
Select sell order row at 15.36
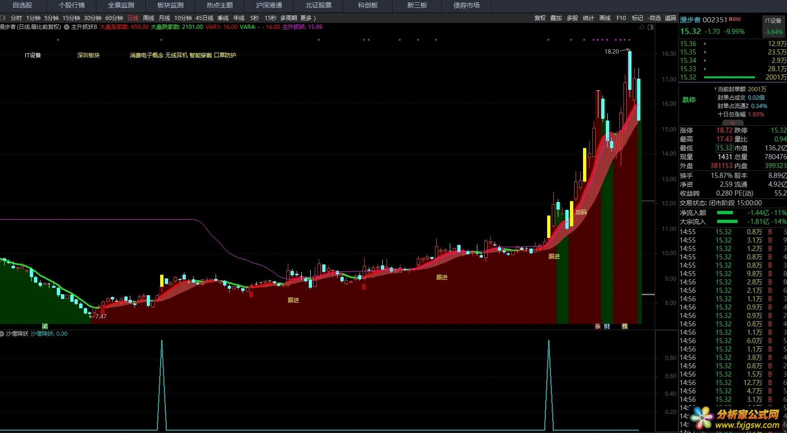click(x=733, y=44)
